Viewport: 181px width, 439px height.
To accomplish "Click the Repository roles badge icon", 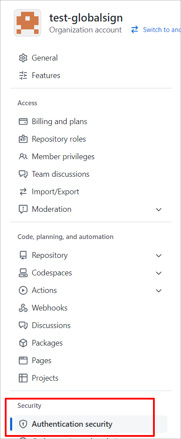I will coord(23,139).
